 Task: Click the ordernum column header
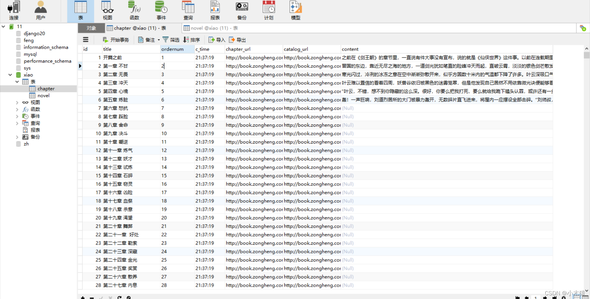click(177, 49)
